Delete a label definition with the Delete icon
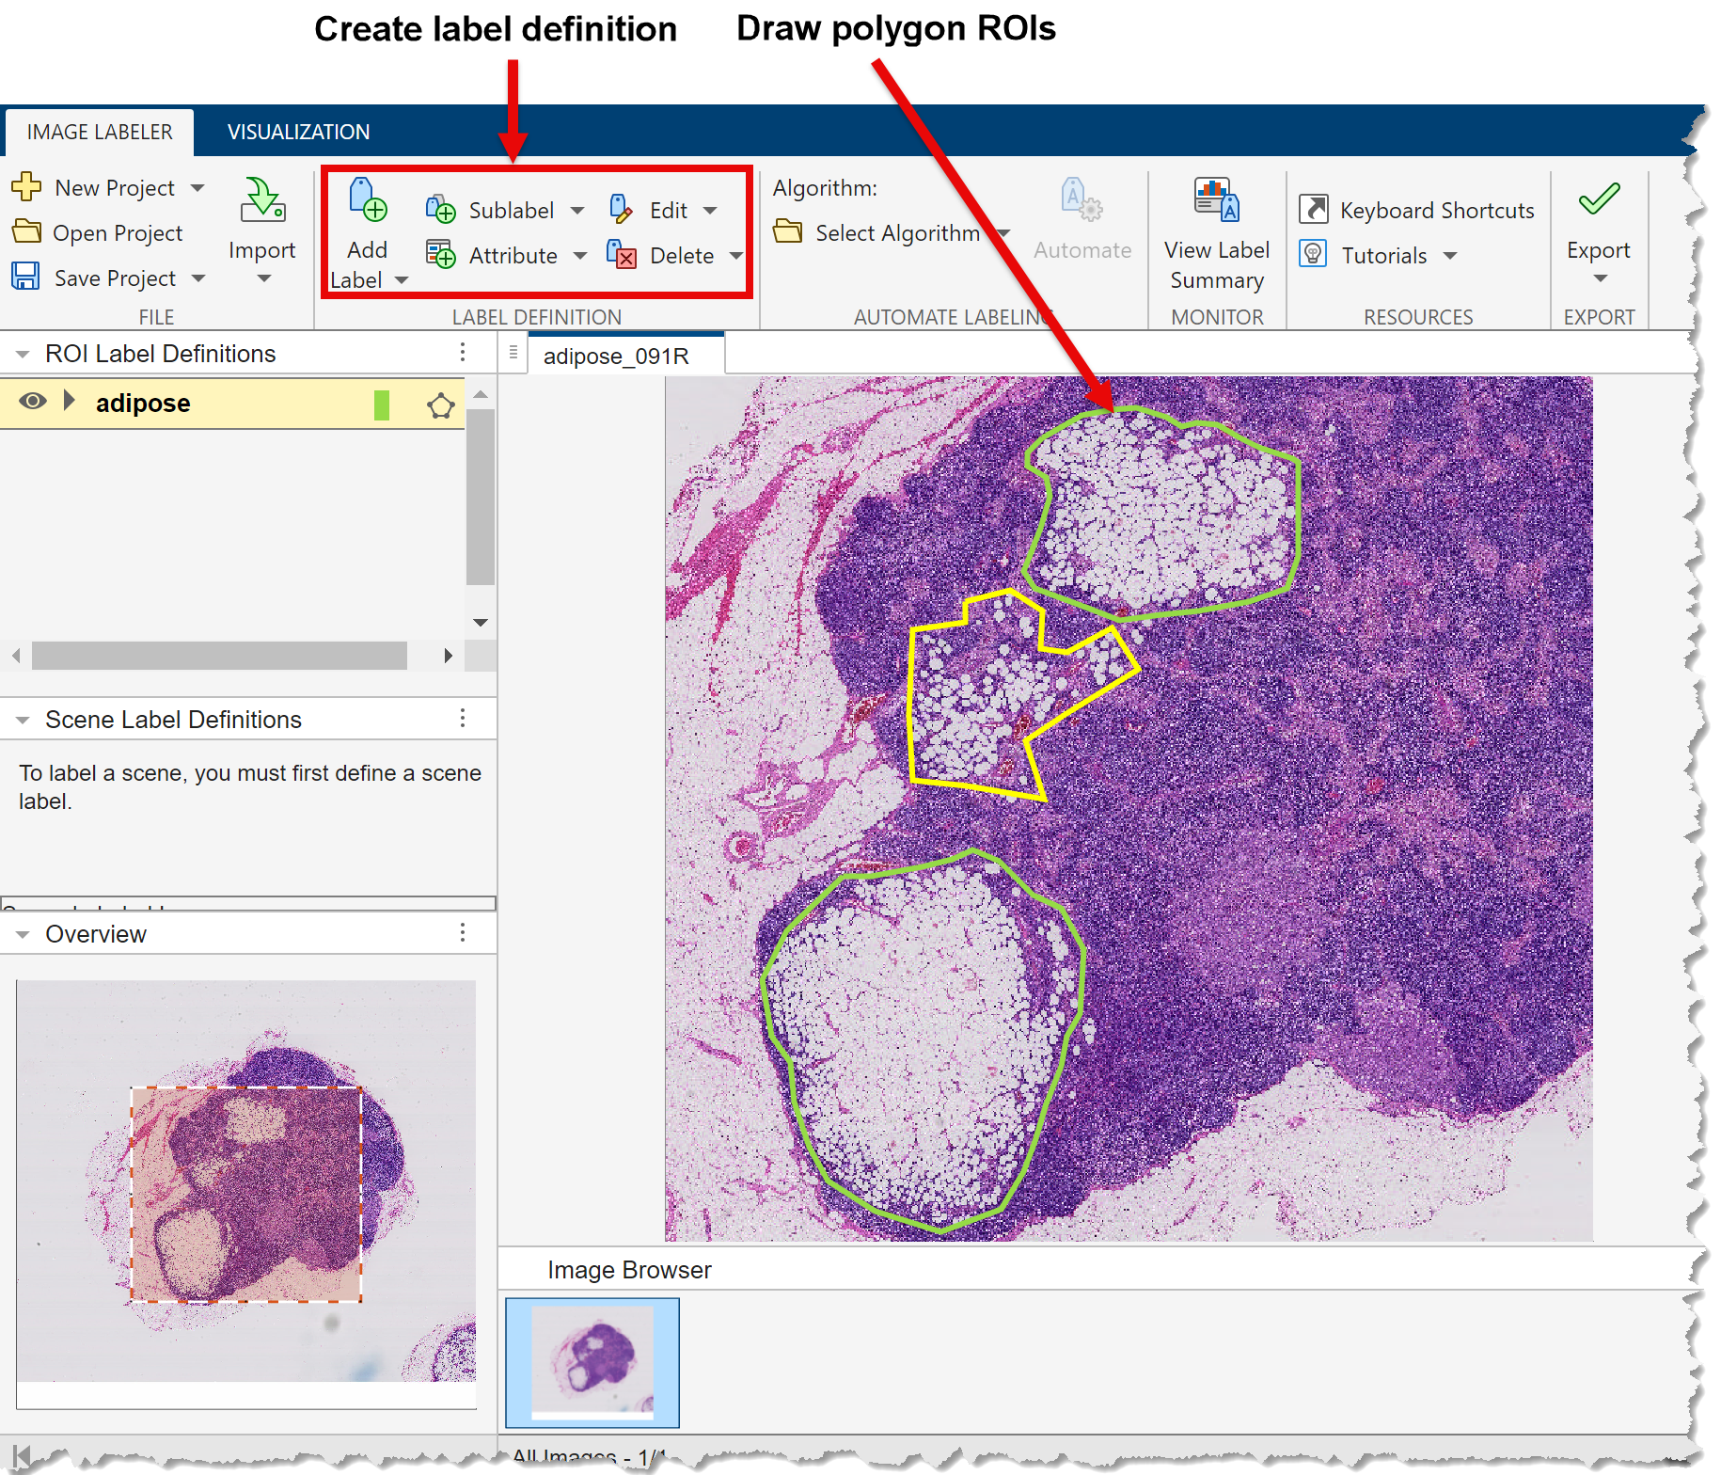Viewport: 1721px width, 1475px height. 621,255
